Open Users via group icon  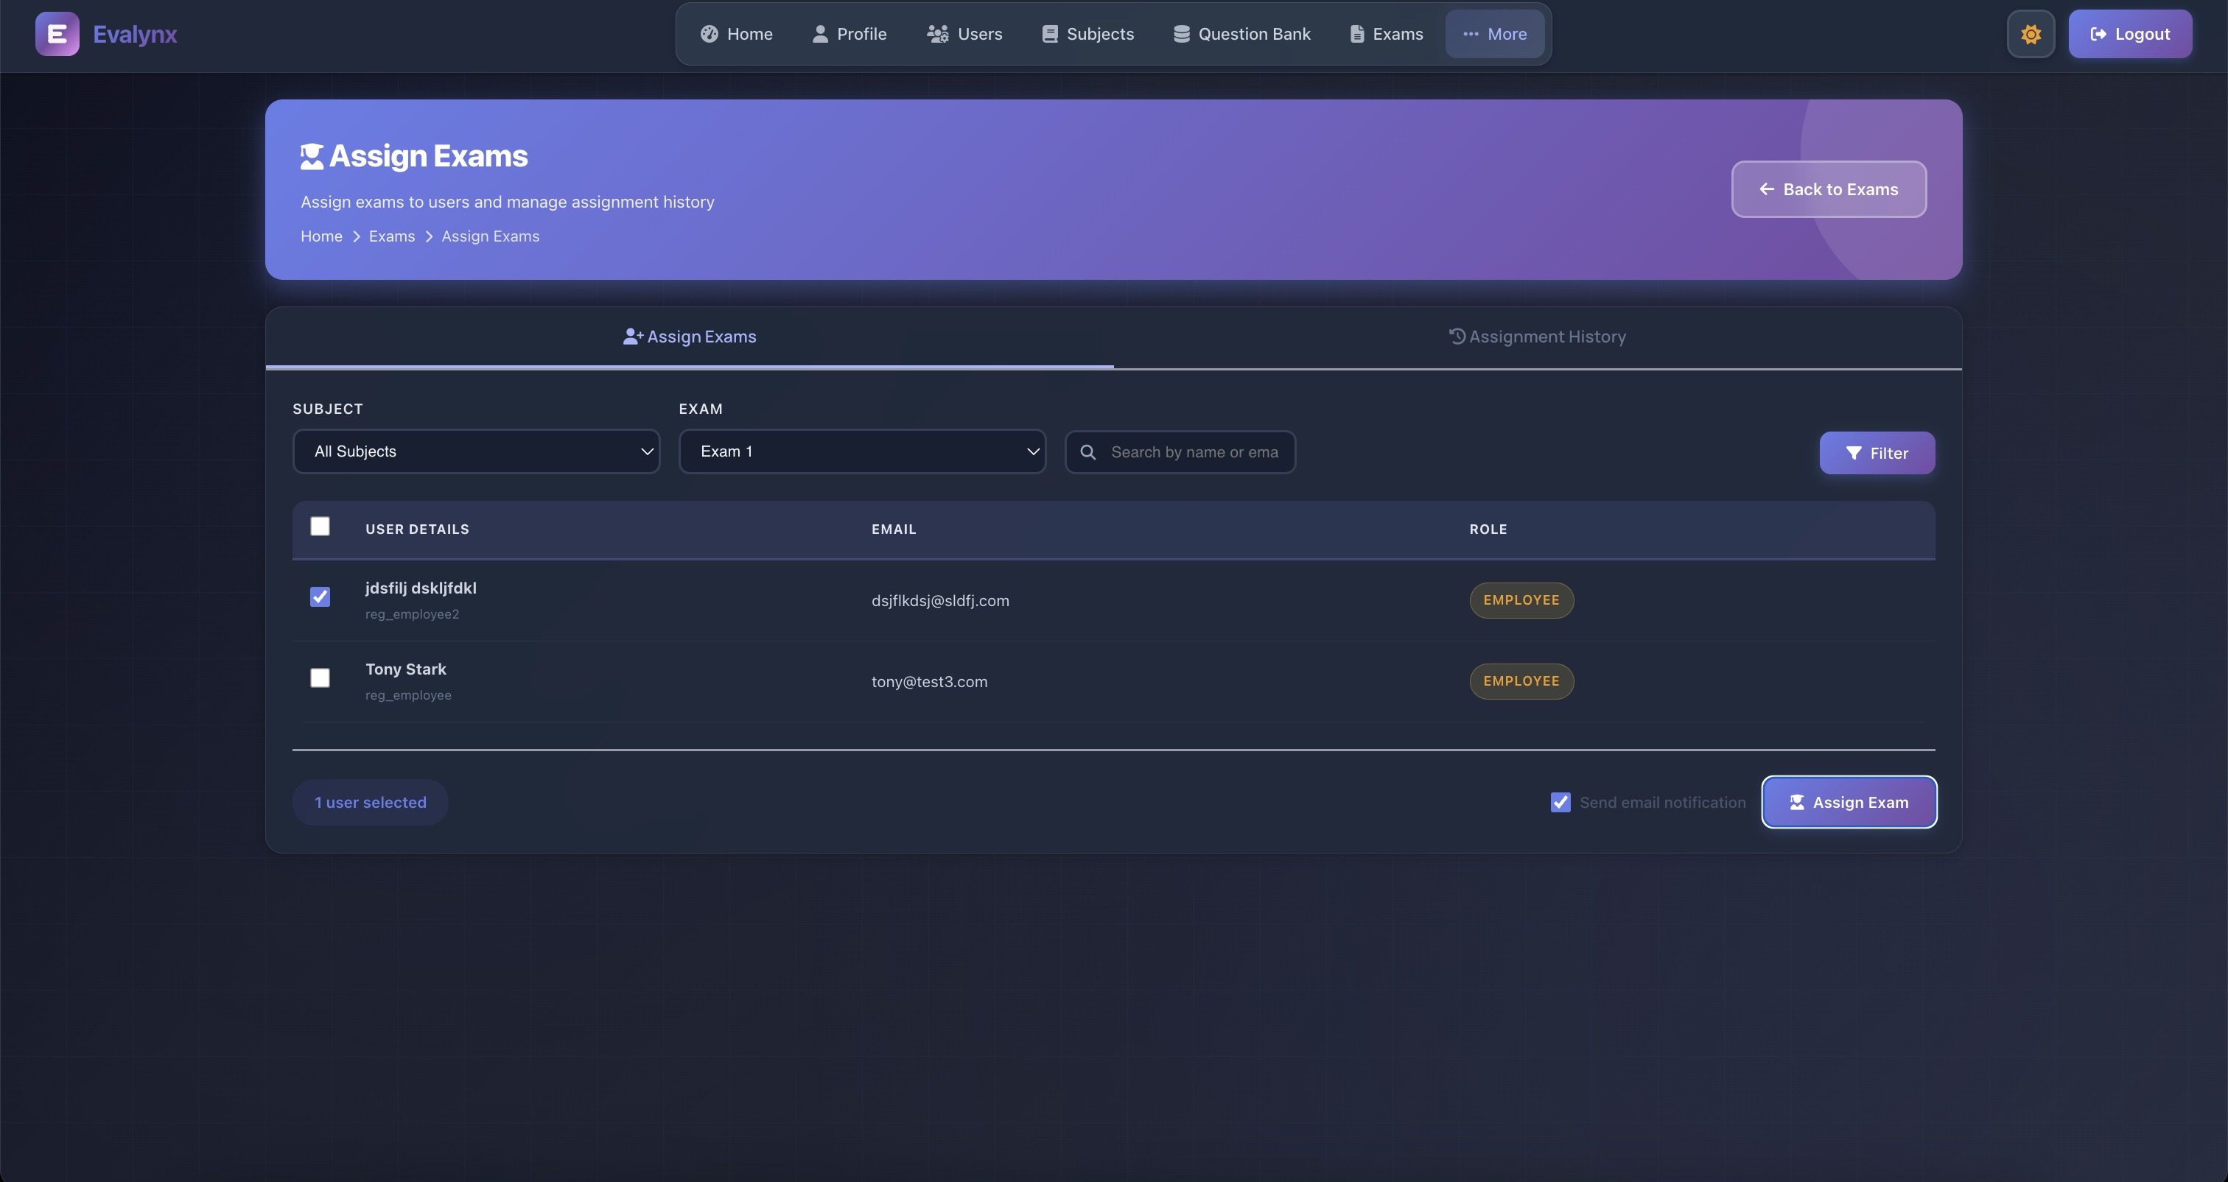938,34
